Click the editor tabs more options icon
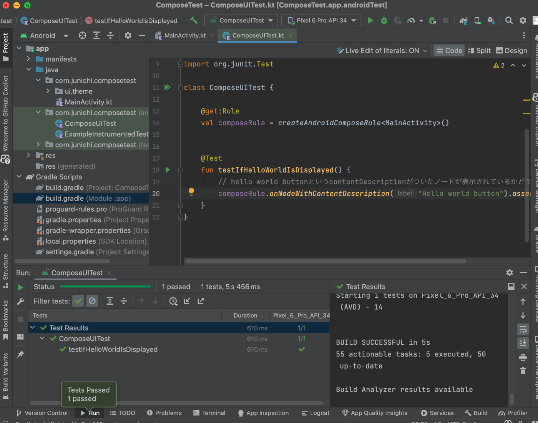The image size is (538, 423). [x=524, y=35]
